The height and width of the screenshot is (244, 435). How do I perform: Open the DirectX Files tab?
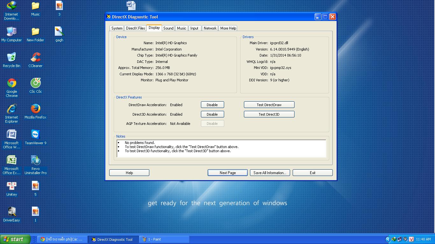tap(135, 28)
